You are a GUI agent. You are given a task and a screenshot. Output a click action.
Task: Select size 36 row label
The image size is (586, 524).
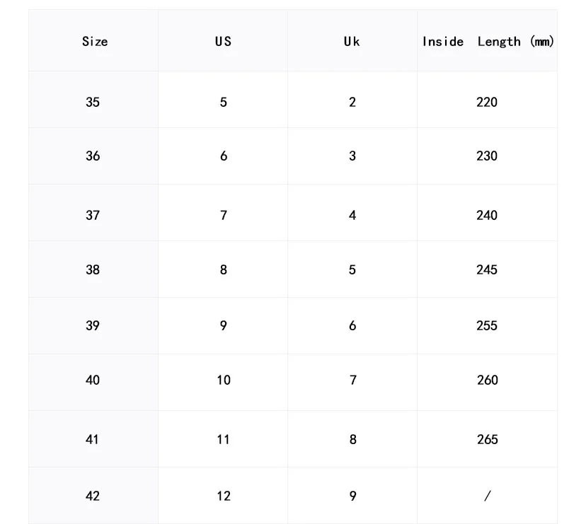pos(93,156)
